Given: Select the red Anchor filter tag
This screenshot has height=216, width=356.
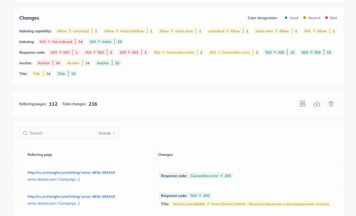Looking at the screenshot, I should 44,63.
